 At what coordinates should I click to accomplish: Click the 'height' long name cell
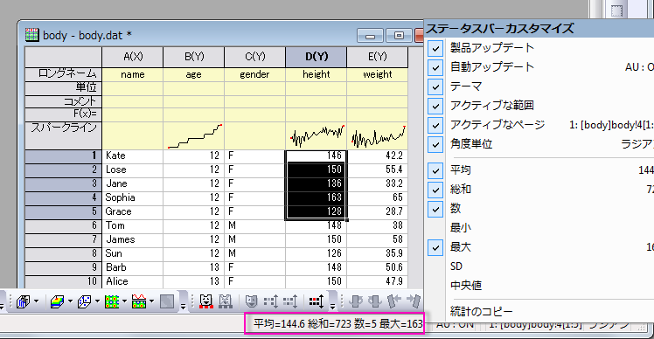pos(317,74)
